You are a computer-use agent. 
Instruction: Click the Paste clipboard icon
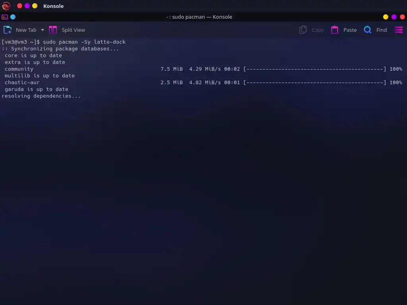pyautogui.click(x=335, y=30)
